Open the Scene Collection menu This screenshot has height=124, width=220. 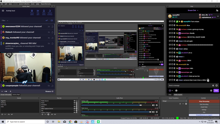pos(24,4)
